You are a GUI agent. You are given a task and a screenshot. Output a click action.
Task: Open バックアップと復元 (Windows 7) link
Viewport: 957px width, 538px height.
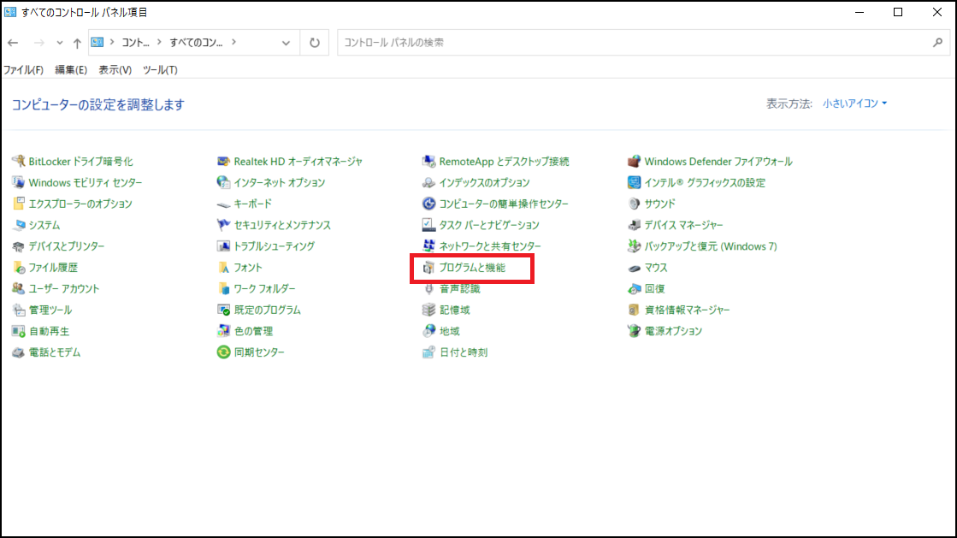click(x=711, y=246)
